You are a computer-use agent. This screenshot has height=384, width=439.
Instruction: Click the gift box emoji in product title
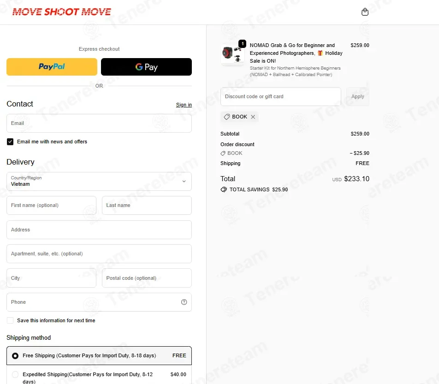[x=320, y=53]
